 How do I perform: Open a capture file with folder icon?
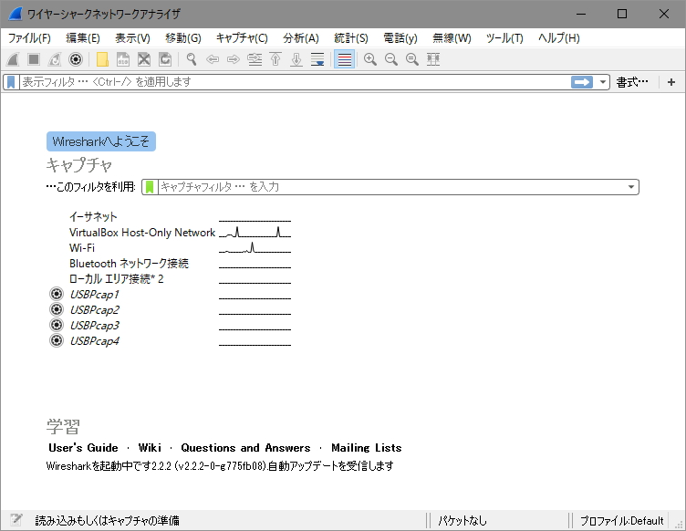(x=102, y=59)
